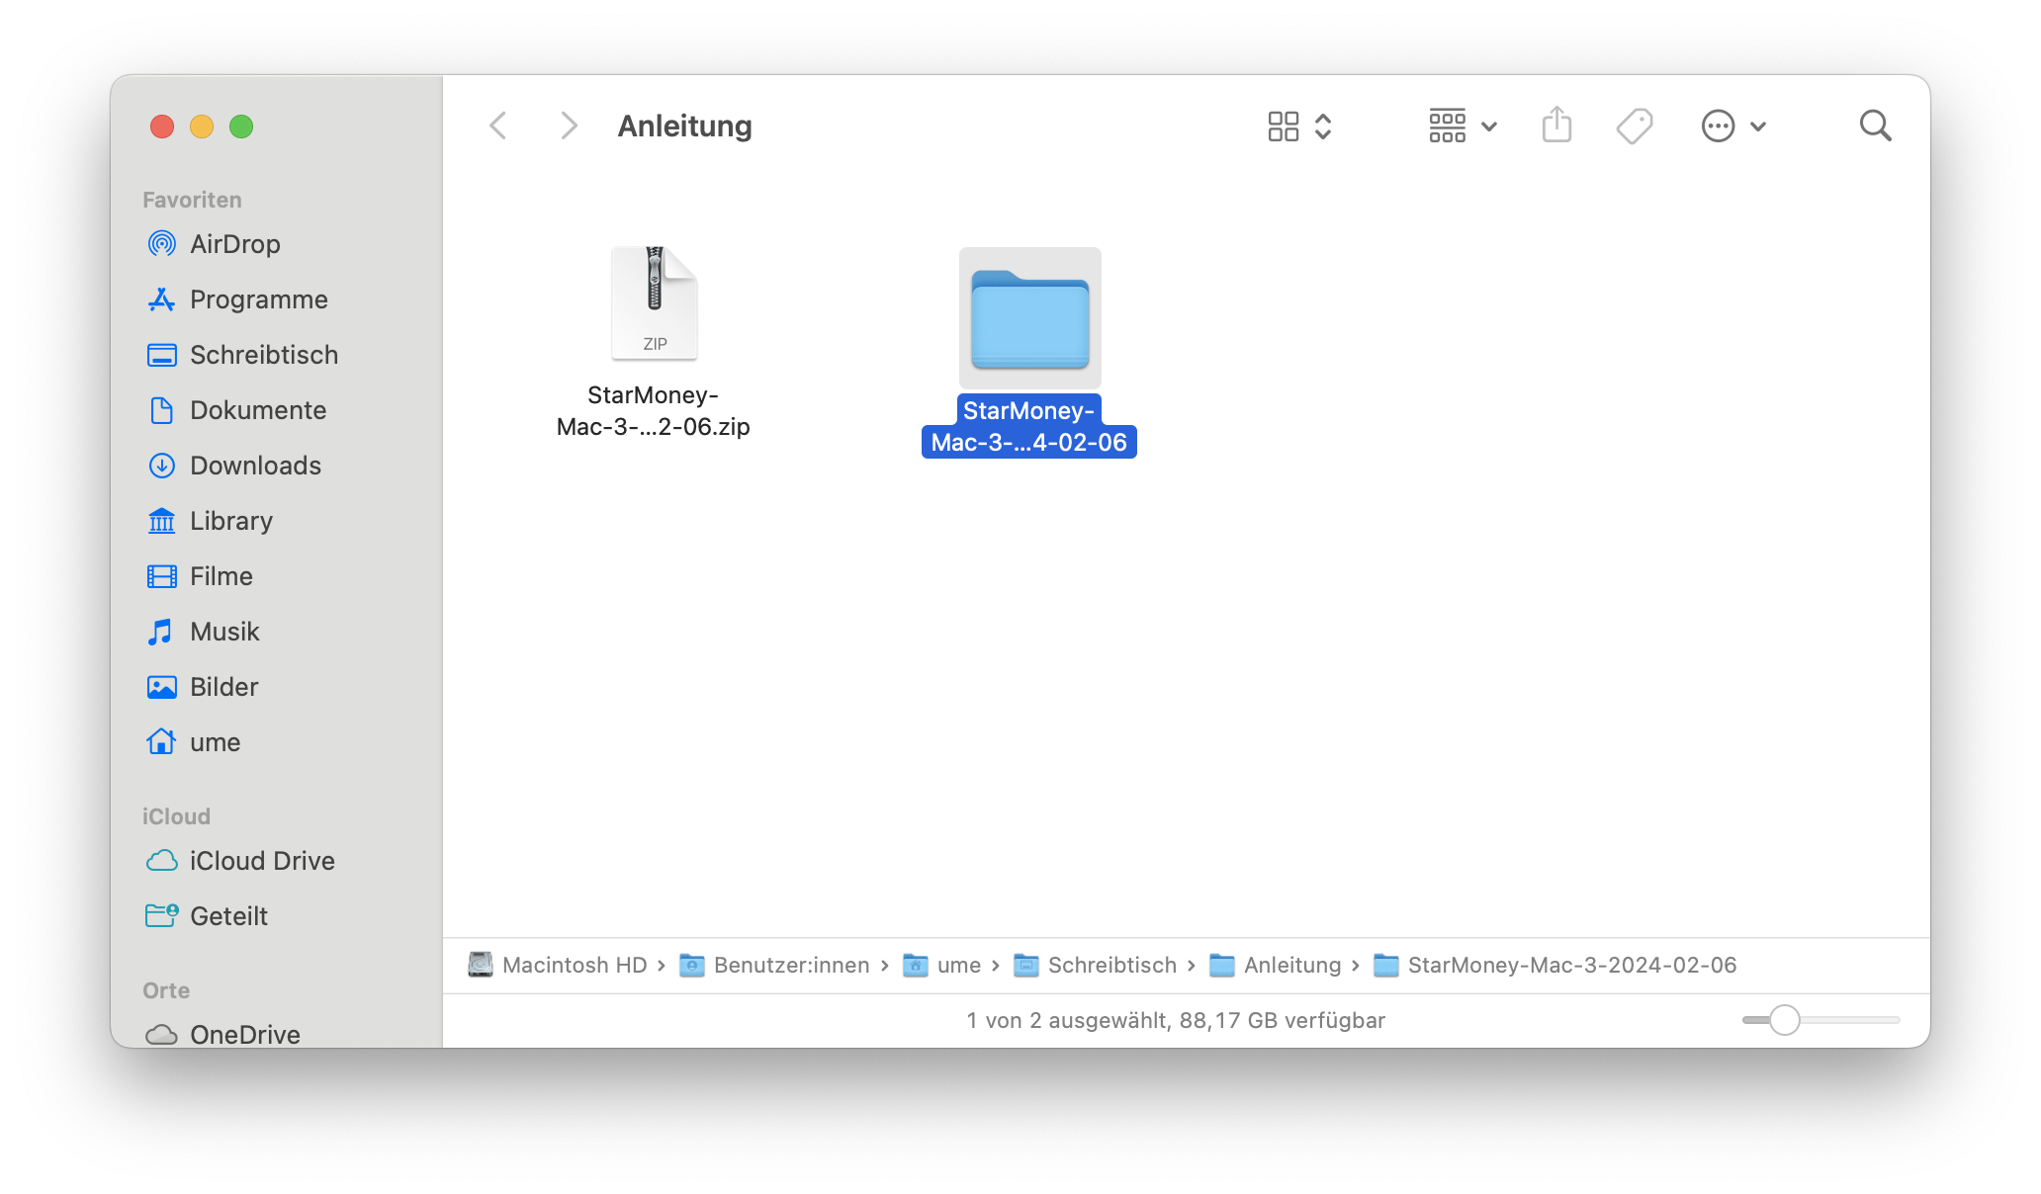
Task: Expand the ellipsis action menu
Action: 1732,126
